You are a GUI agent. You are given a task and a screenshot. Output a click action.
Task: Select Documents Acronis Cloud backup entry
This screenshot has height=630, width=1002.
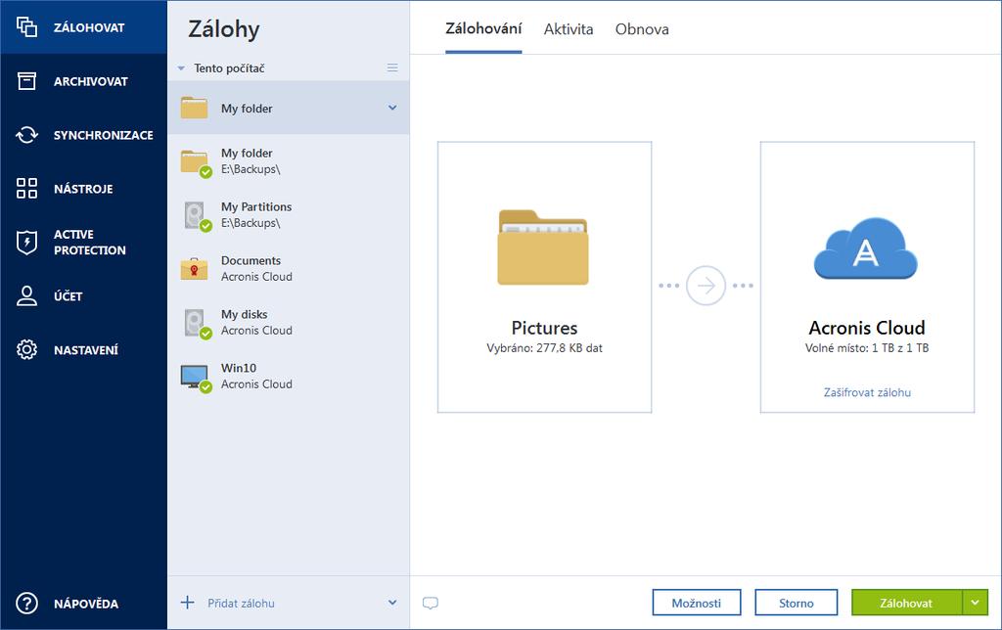289,269
